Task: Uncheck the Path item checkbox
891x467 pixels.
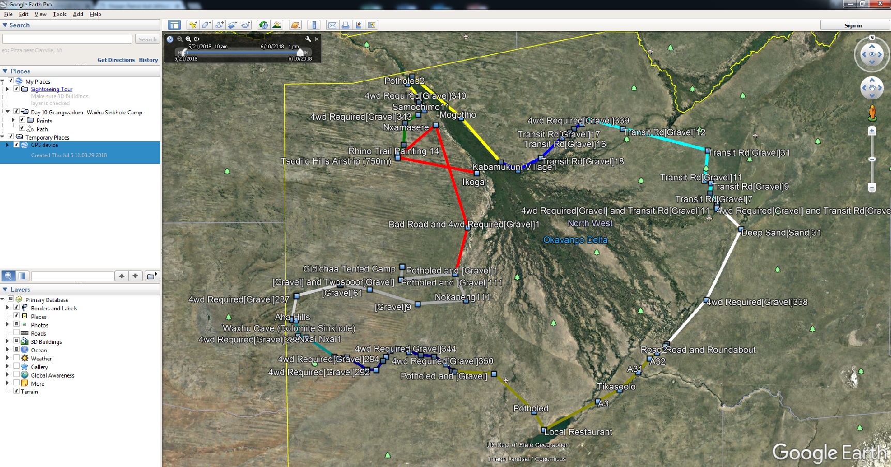Action: (x=22, y=128)
